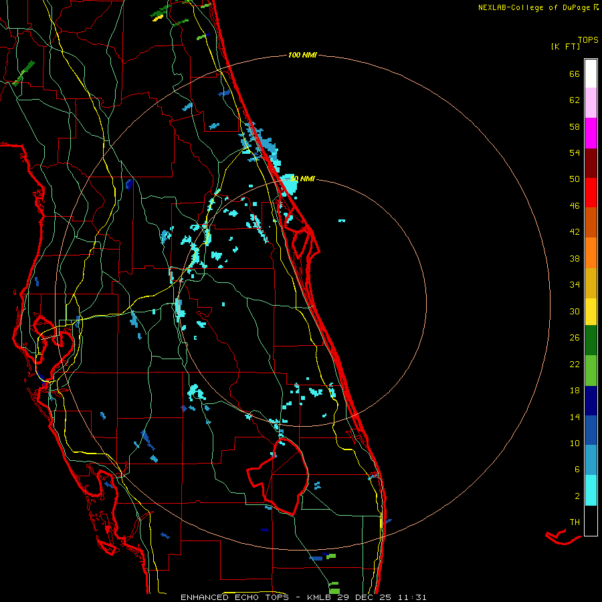Click the black TH legend swatch
602x602 pixels.
[591, 520]
